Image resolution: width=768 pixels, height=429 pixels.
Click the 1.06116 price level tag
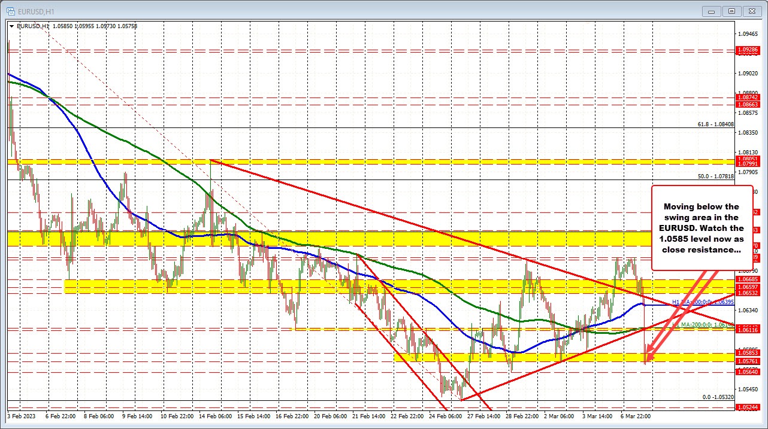coord(749,330)
